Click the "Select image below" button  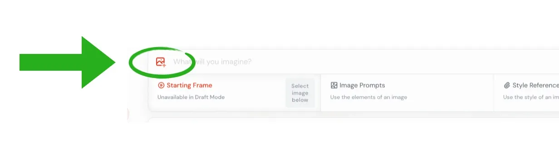click(300, 93)
